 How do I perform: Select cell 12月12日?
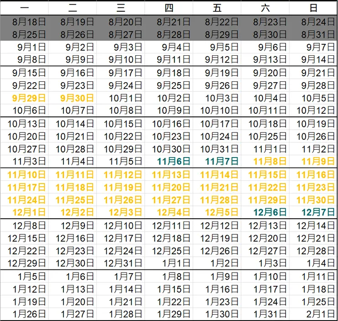tap(217, 226)
